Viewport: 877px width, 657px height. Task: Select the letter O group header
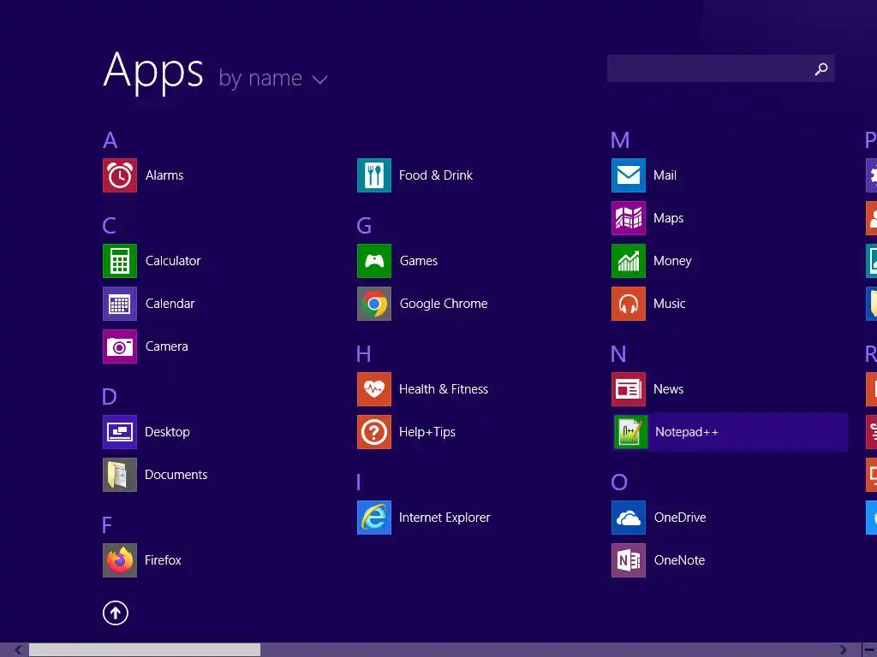[x=619, y=482]
